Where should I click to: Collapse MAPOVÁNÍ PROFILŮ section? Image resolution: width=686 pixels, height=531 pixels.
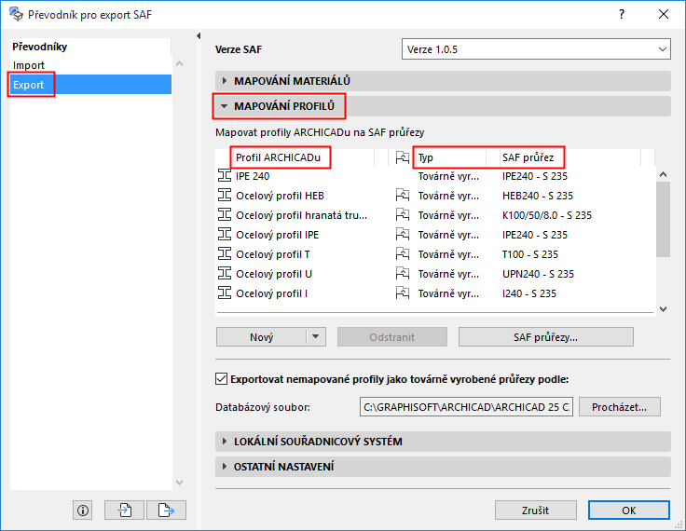443,106
